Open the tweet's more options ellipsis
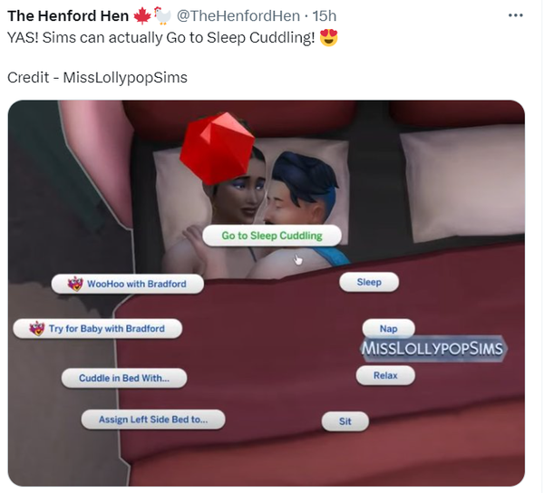 (515, 15)
